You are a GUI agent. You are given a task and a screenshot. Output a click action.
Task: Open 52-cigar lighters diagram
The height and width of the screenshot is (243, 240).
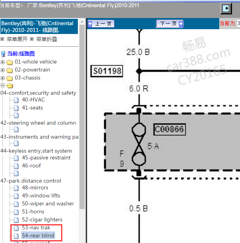coord(42,219)
